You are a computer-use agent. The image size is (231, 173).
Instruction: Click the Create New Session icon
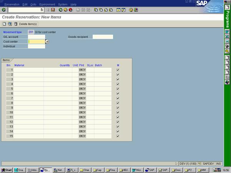[x=118, y=10]
